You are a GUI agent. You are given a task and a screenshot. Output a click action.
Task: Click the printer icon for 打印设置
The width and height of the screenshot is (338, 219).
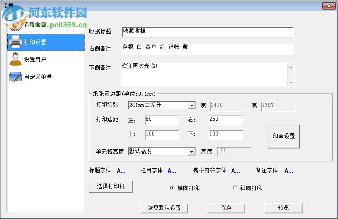pos(15,42)
